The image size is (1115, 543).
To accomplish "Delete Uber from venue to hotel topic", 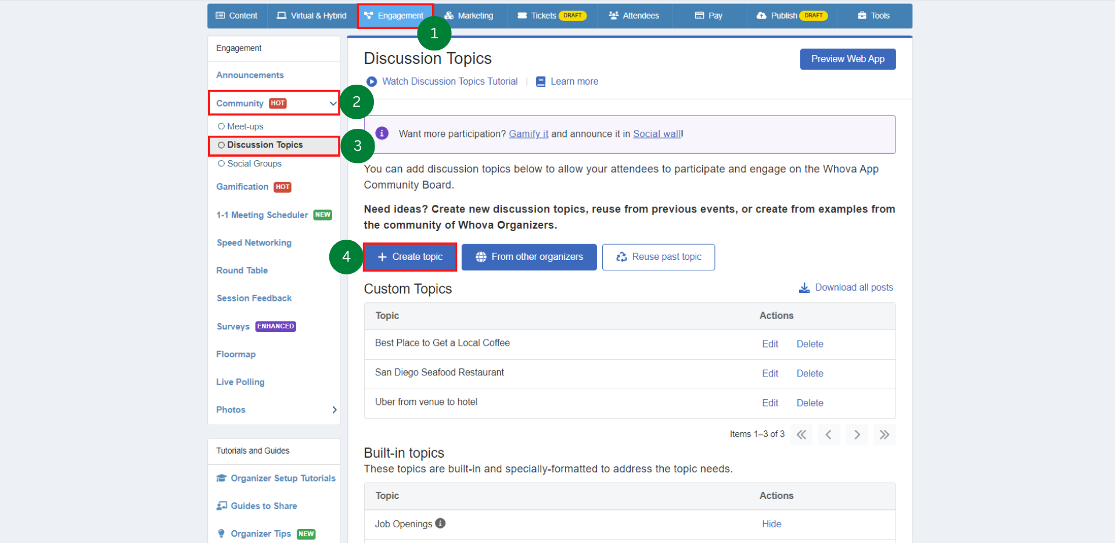I will pos(810,403).
